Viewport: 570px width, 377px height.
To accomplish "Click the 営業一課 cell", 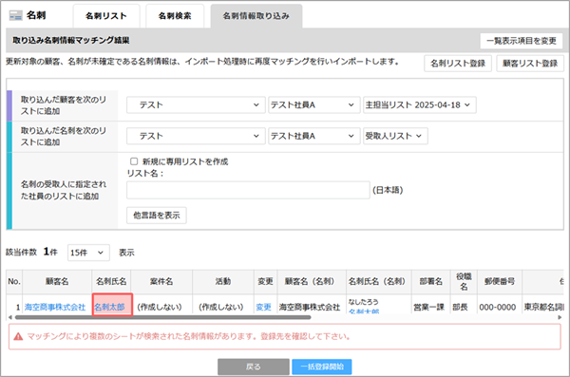I will click(429, 307).
